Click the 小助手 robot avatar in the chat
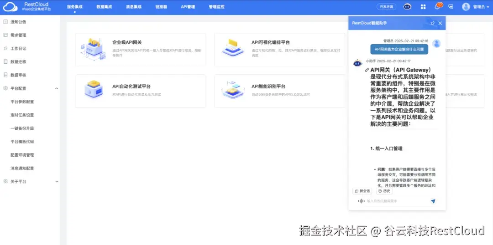 [357, 63]
